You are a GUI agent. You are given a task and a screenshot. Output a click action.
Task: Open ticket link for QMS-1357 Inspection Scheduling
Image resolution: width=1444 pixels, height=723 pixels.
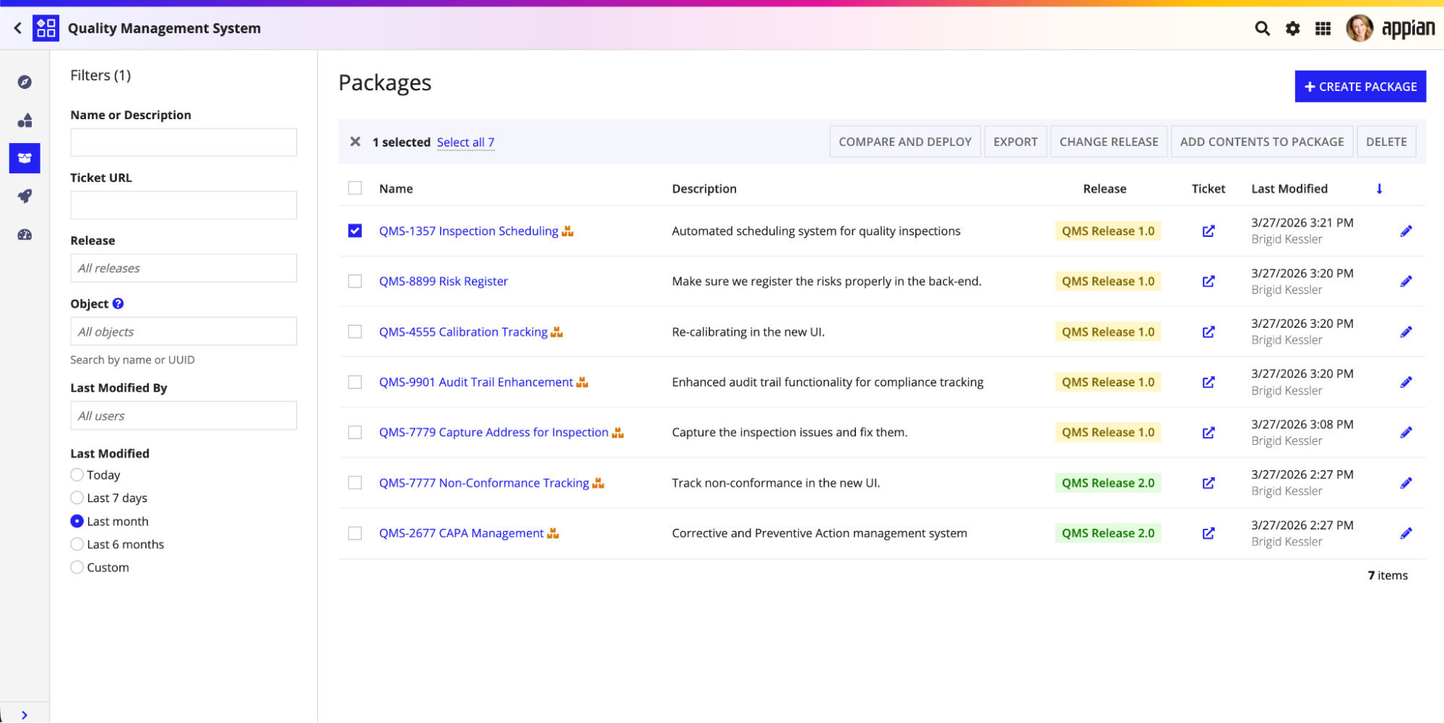coord(1208,231)
